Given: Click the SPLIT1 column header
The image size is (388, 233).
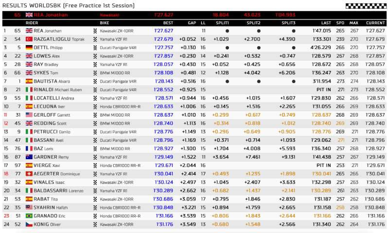Looking at the screenshot, I should click(222, 23).
